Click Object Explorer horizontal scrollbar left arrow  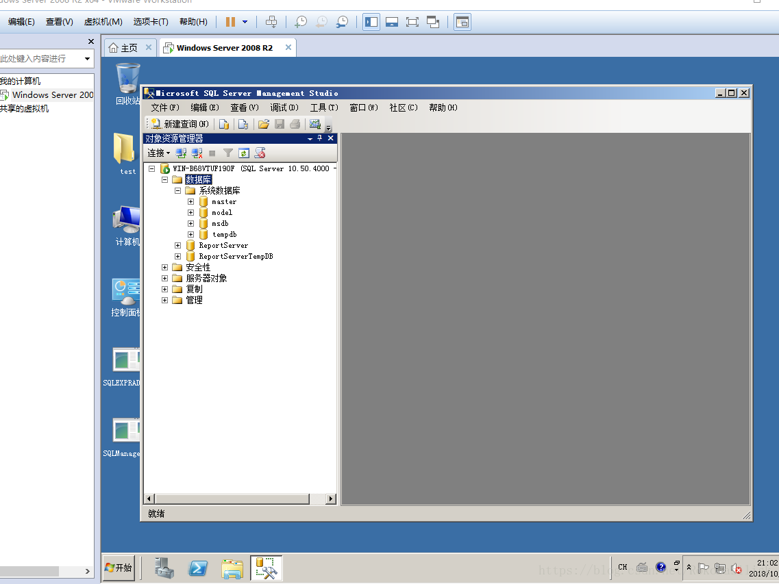tap(149, 498)
